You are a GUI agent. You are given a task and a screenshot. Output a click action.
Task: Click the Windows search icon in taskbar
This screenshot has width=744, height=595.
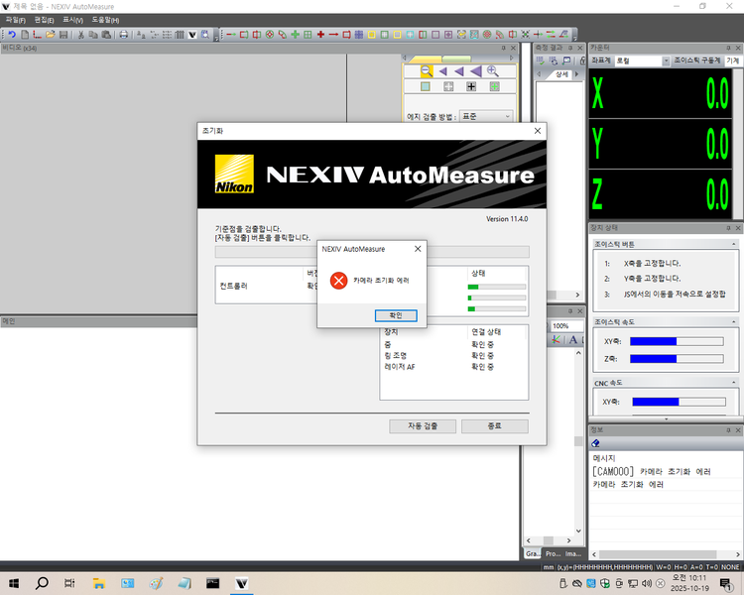pyautogui.click(x=43, y=584)
